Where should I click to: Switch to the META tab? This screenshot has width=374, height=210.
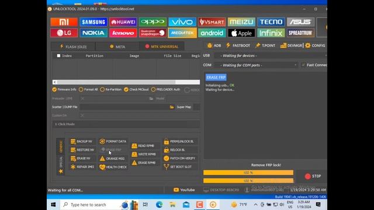click(x=117, y=47)
